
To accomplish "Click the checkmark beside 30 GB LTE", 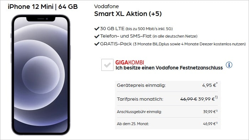I will coord(97,29).
